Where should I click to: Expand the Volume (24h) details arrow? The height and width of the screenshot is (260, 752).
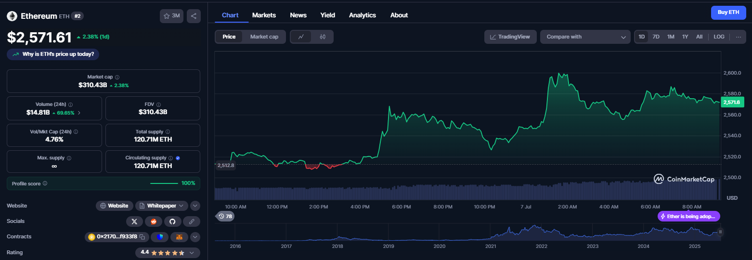click(79, 113)
